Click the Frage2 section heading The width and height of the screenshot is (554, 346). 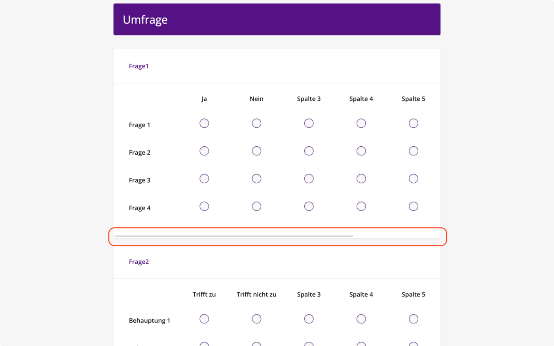[139, 262]
